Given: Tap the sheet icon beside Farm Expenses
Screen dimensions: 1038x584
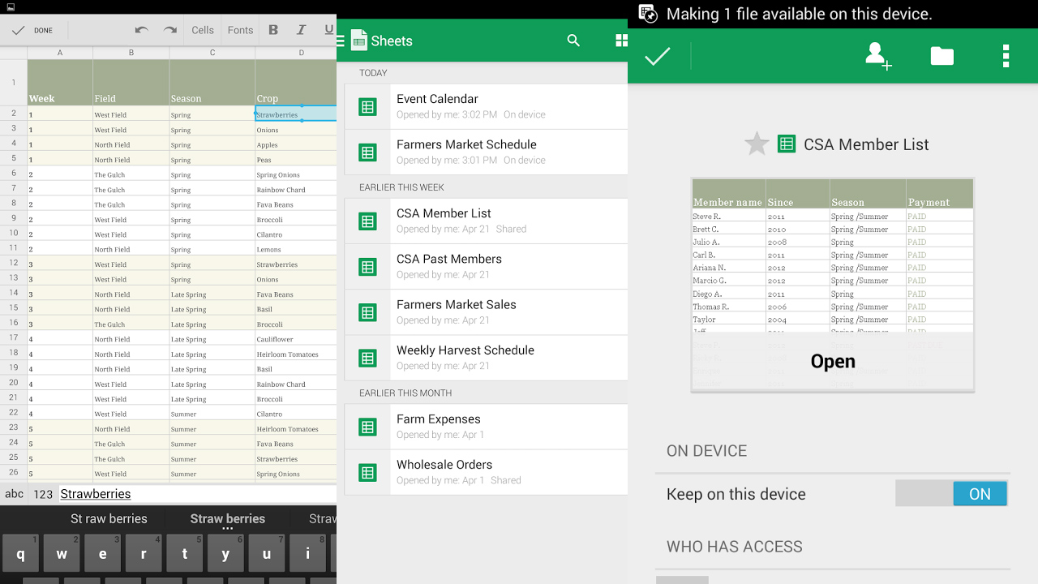Looking at the screenshot, I should pyautogui.click(x=368, y=427).
